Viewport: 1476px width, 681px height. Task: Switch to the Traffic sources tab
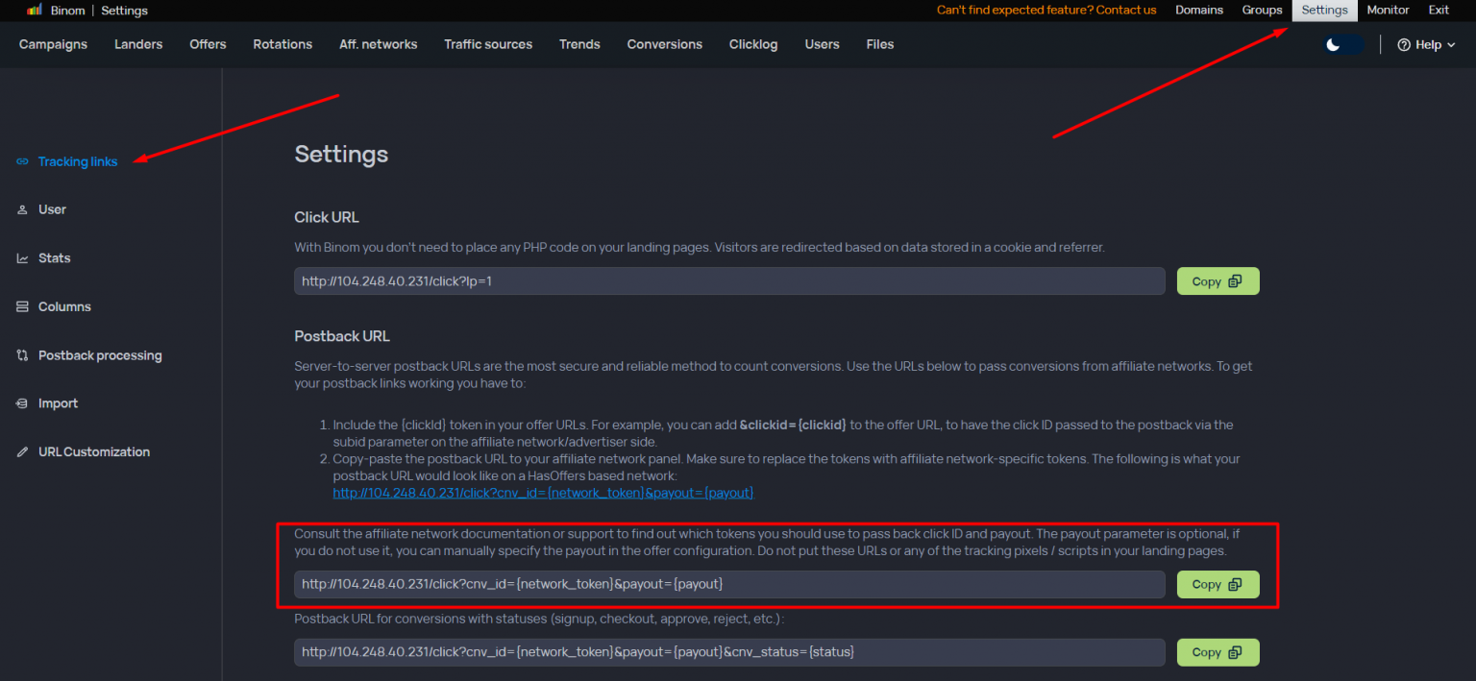coord(488,44)
